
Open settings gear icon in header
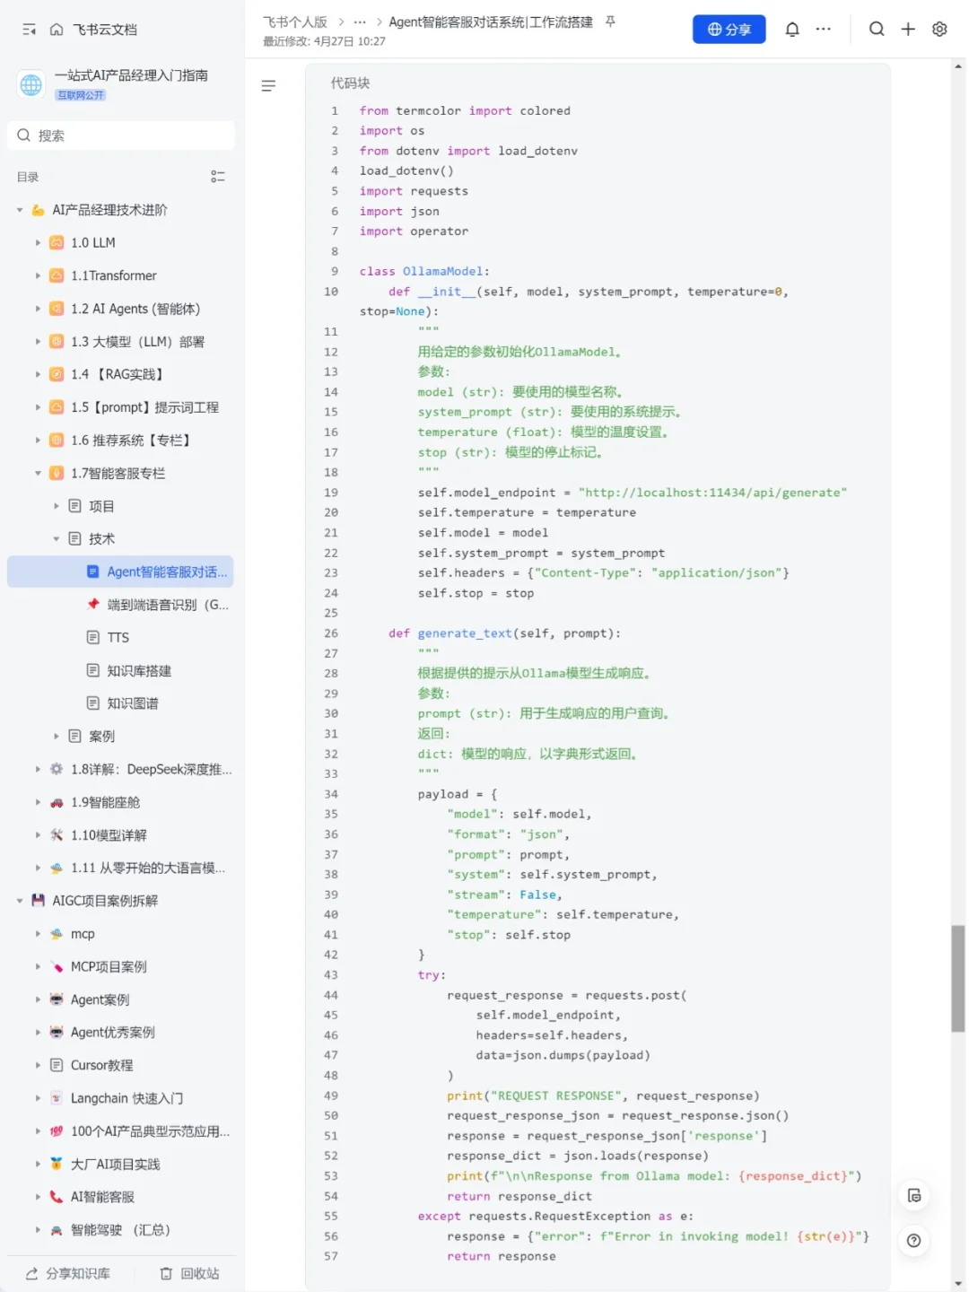[939, 30]
